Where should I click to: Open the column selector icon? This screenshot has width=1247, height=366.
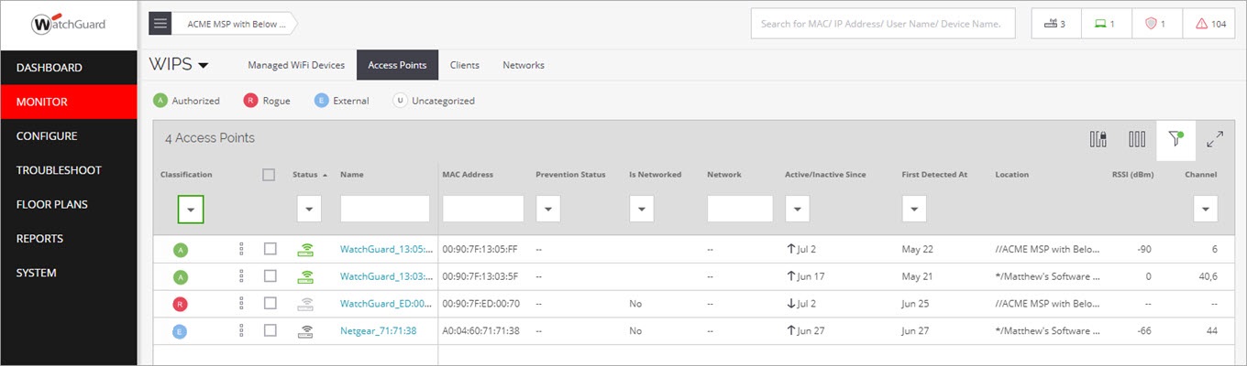(1137, 139)
